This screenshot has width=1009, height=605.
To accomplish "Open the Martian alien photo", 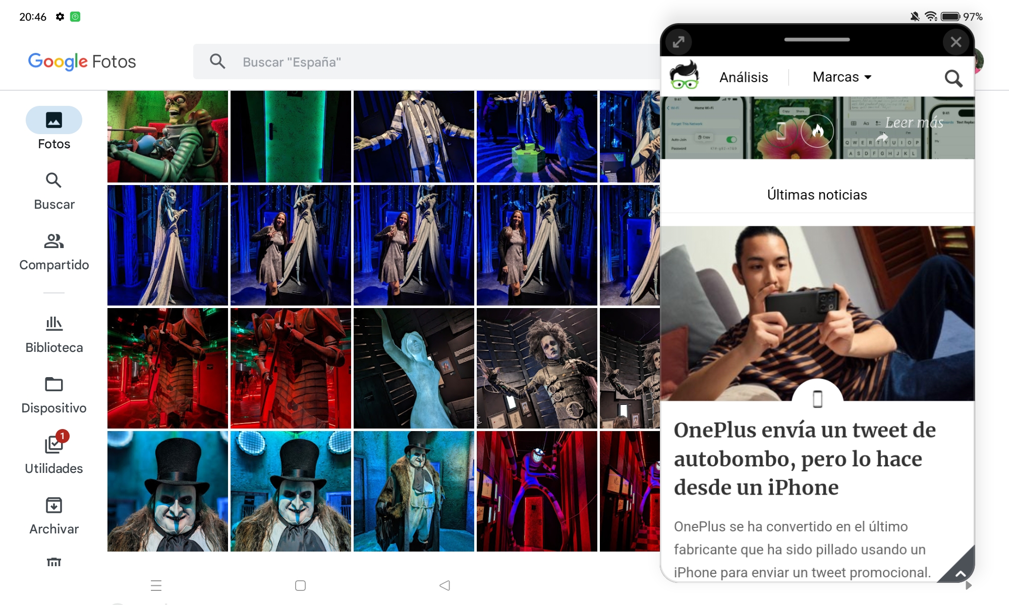I will pyautogui.click(x=167, y=137).
